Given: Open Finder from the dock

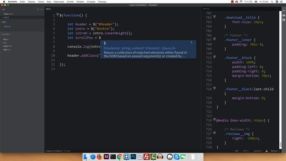Looking at the screenshot, I should pos(86,157).
